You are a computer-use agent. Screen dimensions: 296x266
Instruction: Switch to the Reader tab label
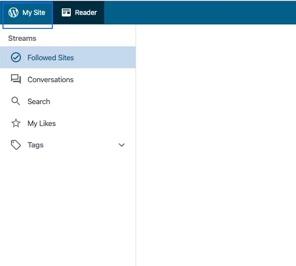point(86,12)
